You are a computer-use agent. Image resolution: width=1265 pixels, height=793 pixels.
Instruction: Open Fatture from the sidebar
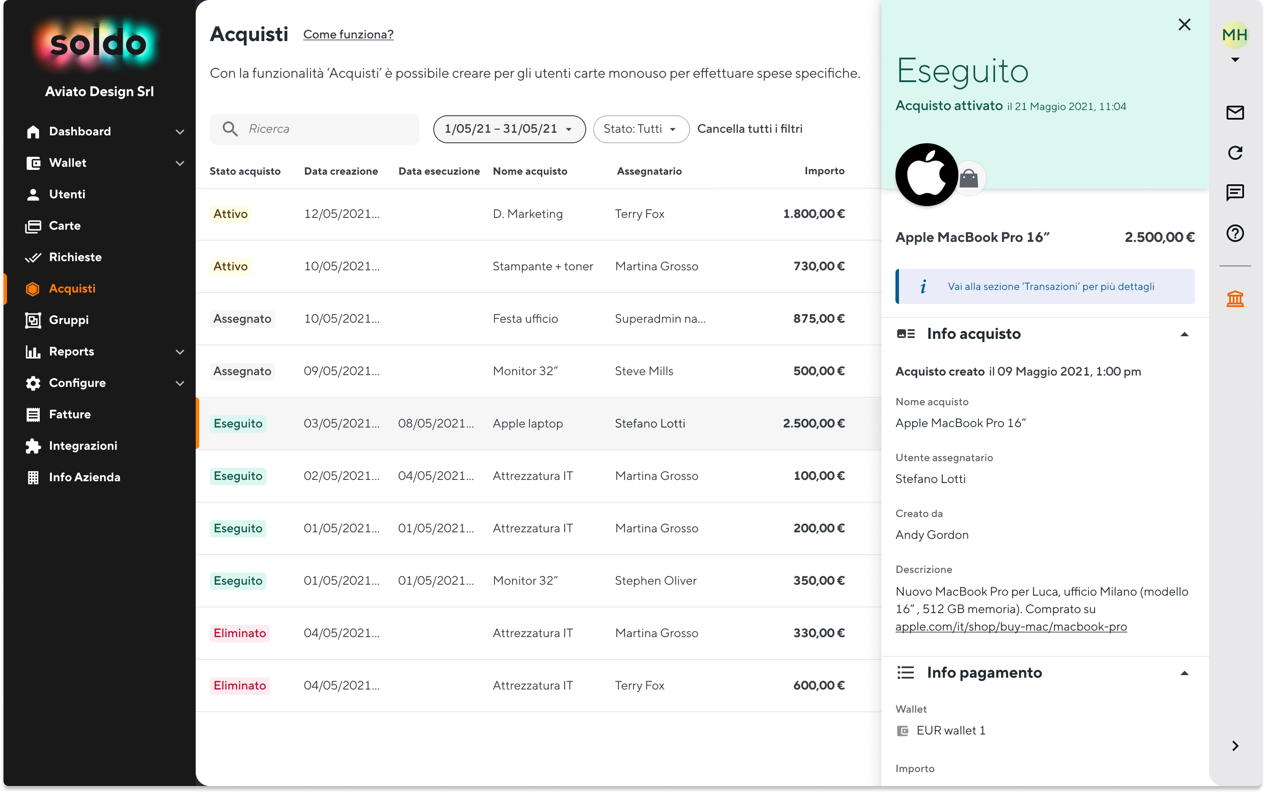coord(70,414)
